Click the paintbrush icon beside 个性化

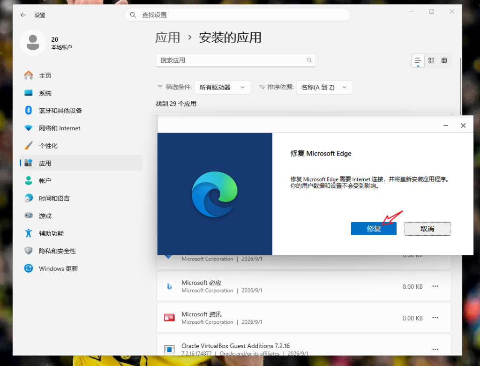pos(29,145)
